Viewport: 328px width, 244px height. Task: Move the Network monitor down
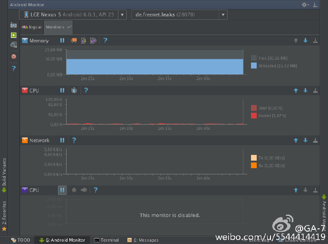point(305,140)
